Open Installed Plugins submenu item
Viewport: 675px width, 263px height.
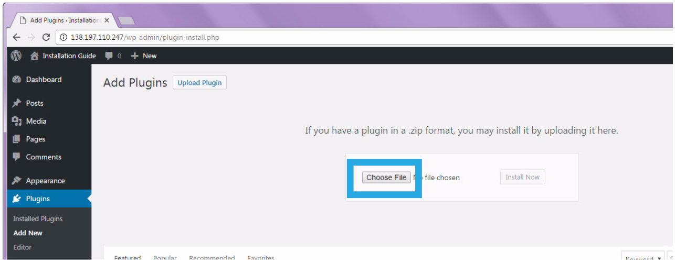click(x=38, y=219)
